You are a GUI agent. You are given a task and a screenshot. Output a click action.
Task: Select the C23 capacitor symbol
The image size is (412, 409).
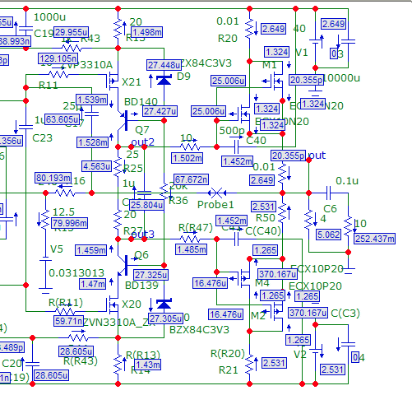25,128
